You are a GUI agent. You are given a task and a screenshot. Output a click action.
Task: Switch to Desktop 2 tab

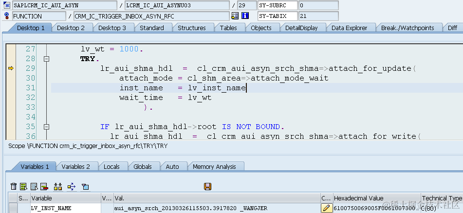coord(71,28)
